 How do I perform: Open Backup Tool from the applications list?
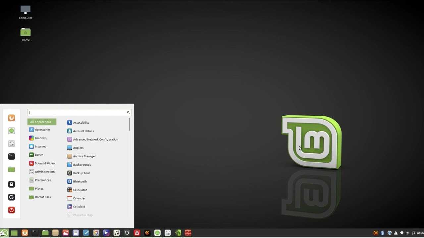coord(81,173)
